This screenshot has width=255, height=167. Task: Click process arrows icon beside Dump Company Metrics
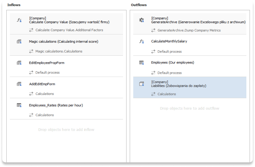coord(153,30)
